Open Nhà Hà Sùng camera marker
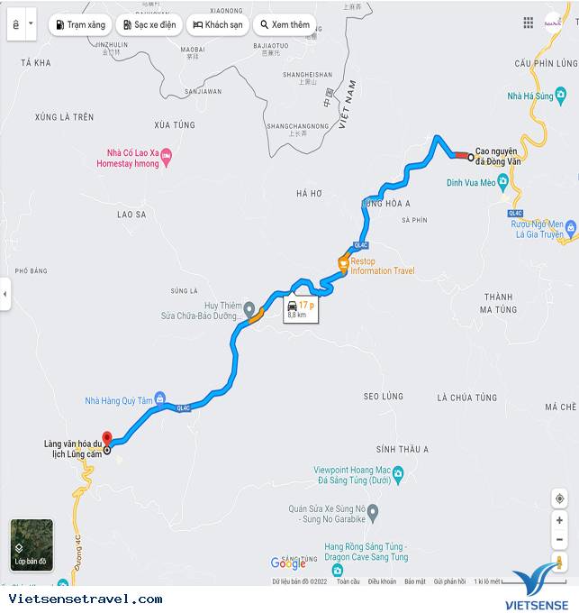The height and width of the screenshot is (613, 579). pos(561,96)
